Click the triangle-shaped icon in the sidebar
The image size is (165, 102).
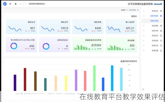point(161,31)
